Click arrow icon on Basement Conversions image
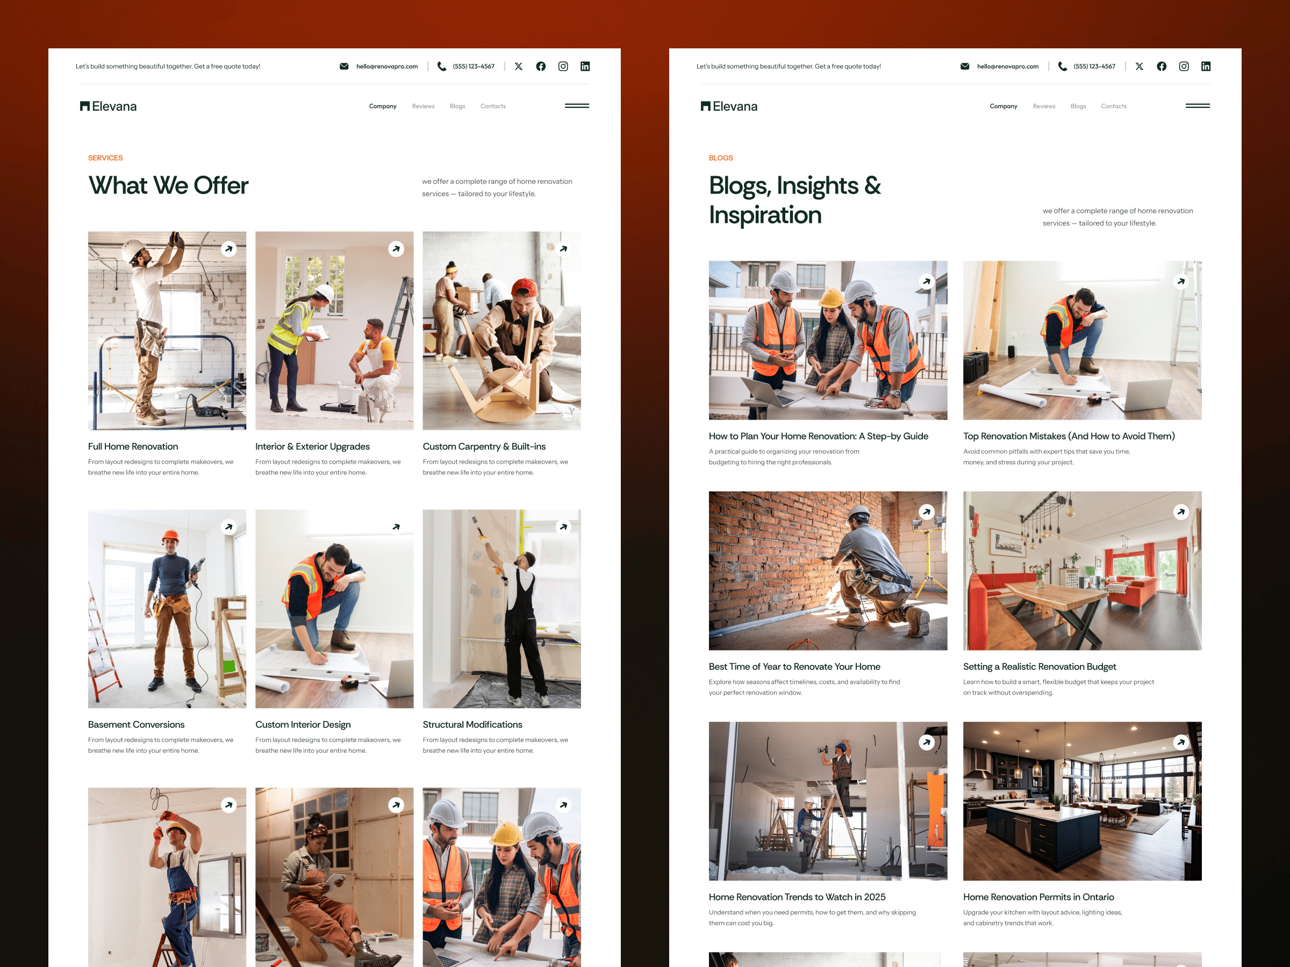The image size is (1290, 967). (x=228, y=527)
